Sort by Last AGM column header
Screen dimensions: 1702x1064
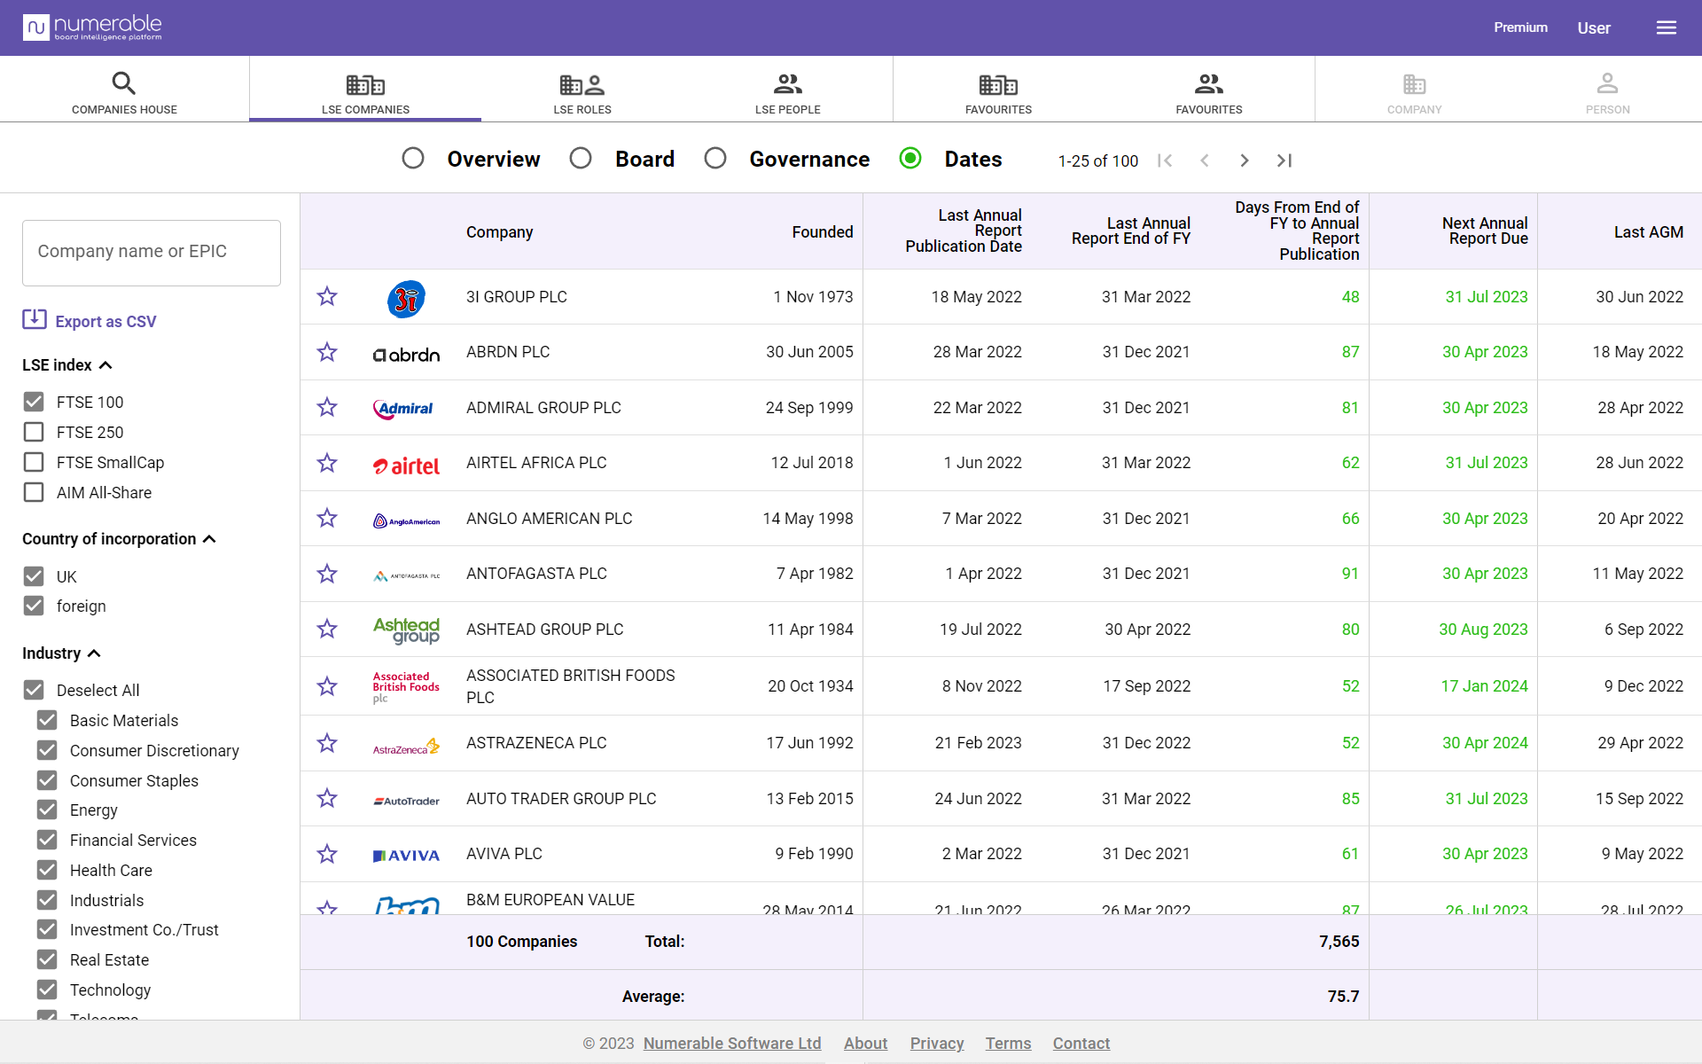click(x=1648, y=231)
